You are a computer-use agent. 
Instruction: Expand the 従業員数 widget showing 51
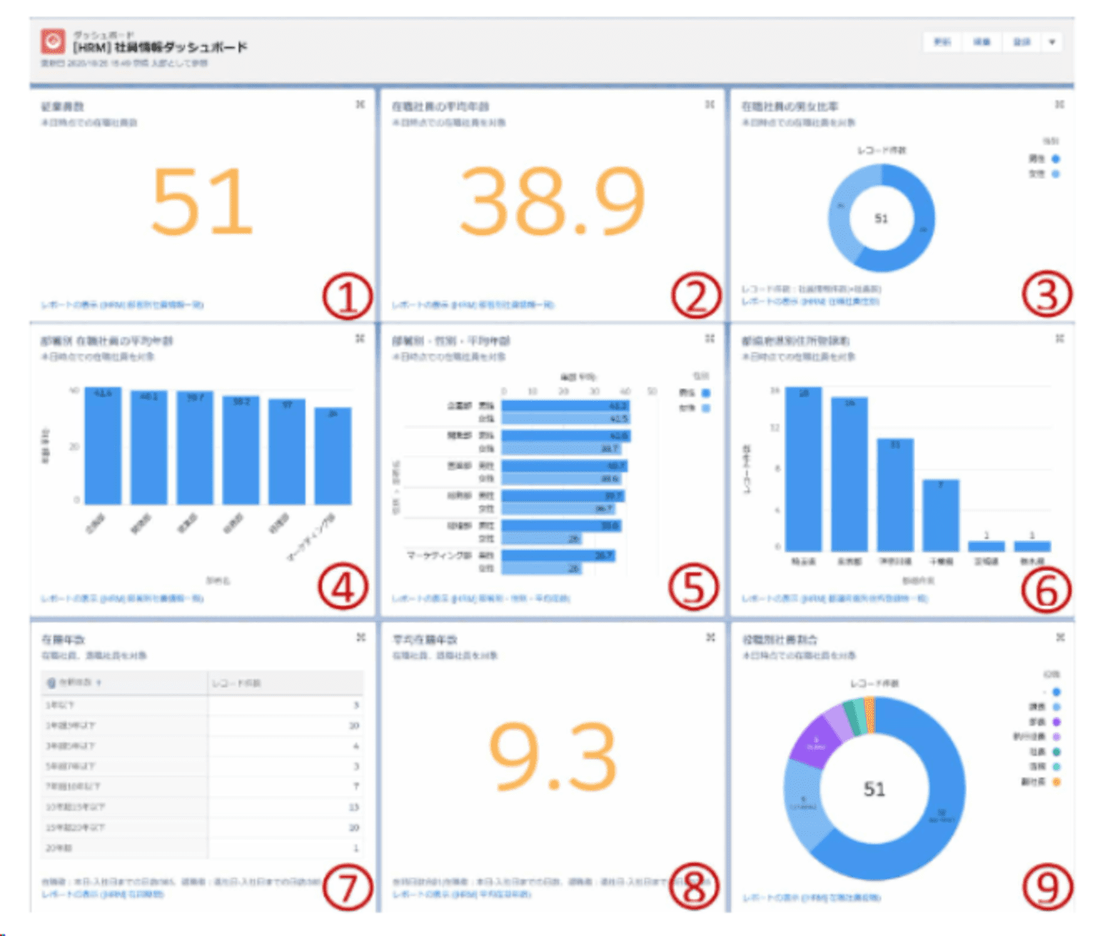pyautogui.click(x=360, y=105)
